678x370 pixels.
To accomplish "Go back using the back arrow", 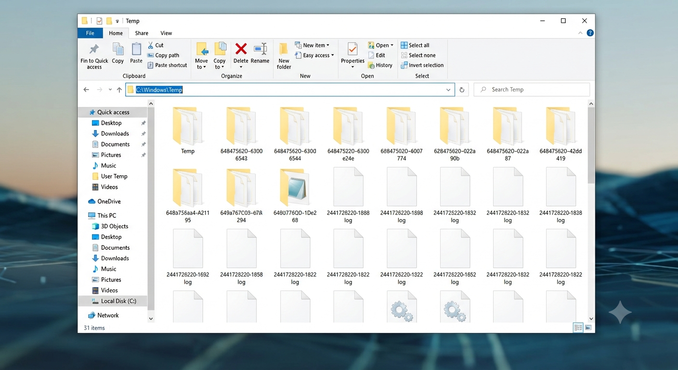I will click(86, 90).
